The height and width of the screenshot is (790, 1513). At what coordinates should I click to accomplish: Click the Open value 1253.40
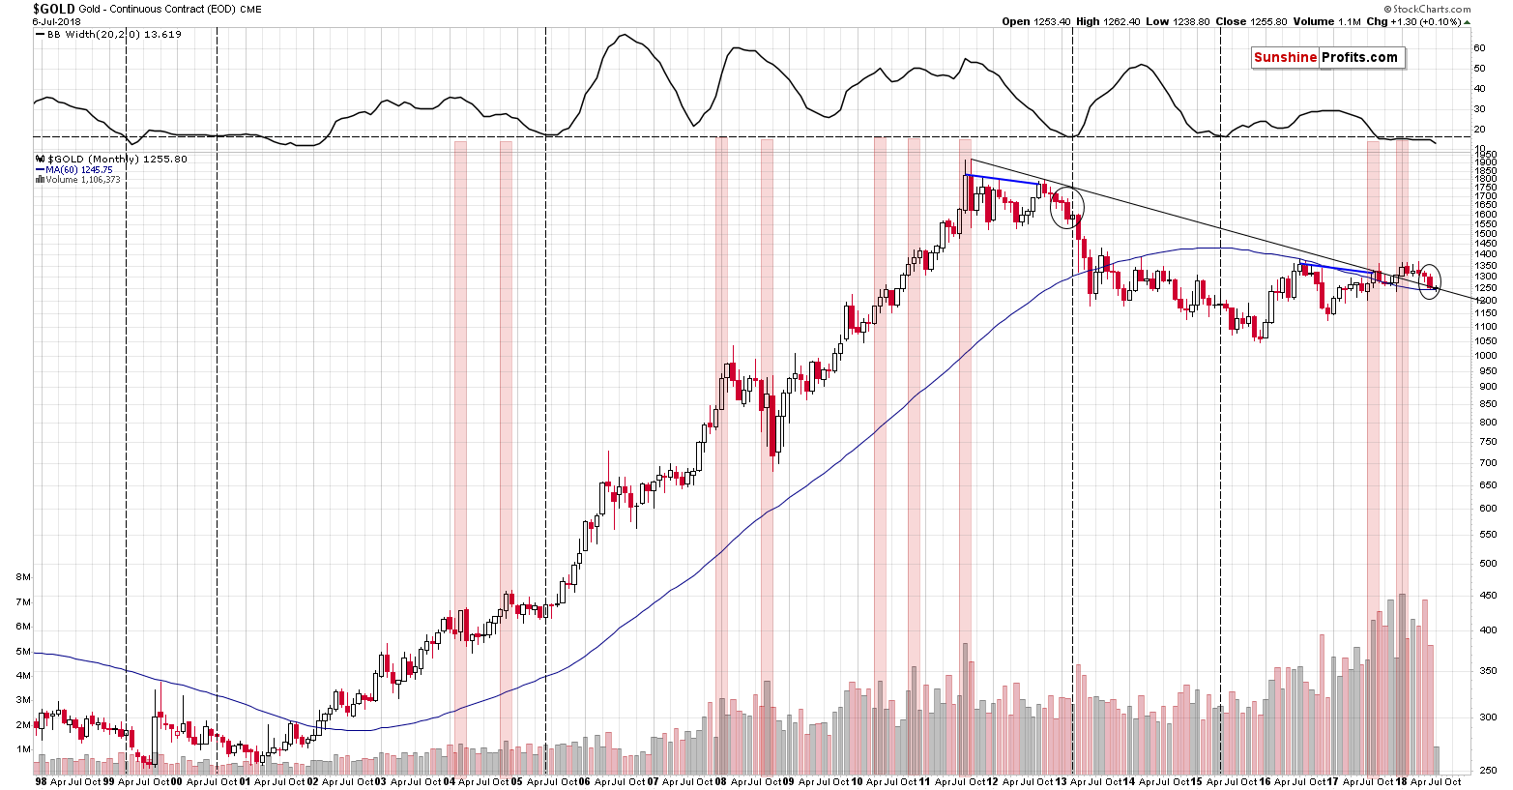click(1051, 21)
